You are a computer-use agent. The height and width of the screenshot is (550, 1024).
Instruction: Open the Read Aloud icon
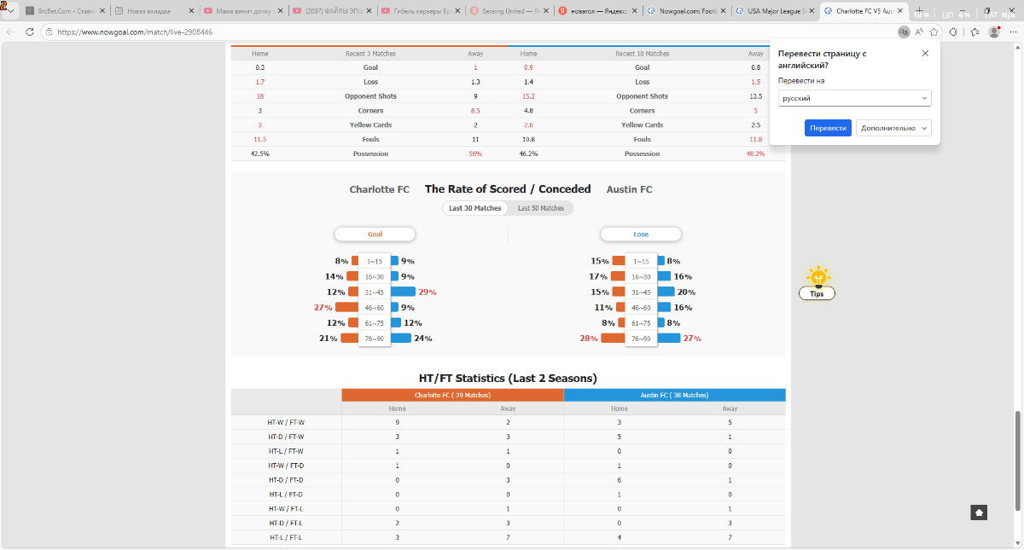pos(919,32)
